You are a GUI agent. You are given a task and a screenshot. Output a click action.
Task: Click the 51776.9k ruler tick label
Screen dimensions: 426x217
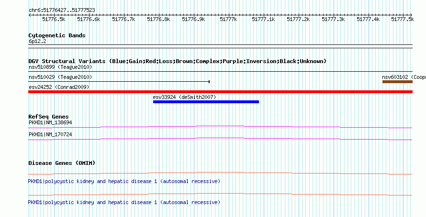click(193, 19)
